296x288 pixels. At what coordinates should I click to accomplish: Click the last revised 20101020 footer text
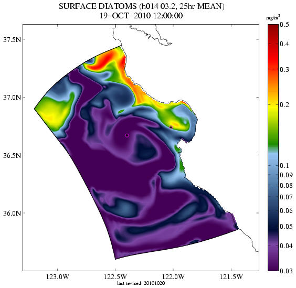click(x=141, y=283)
